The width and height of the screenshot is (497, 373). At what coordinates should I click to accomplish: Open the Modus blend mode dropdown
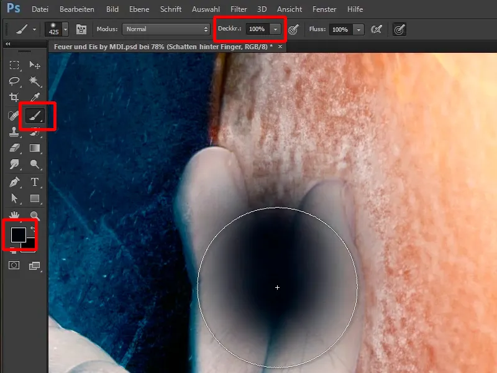[166, 29]
